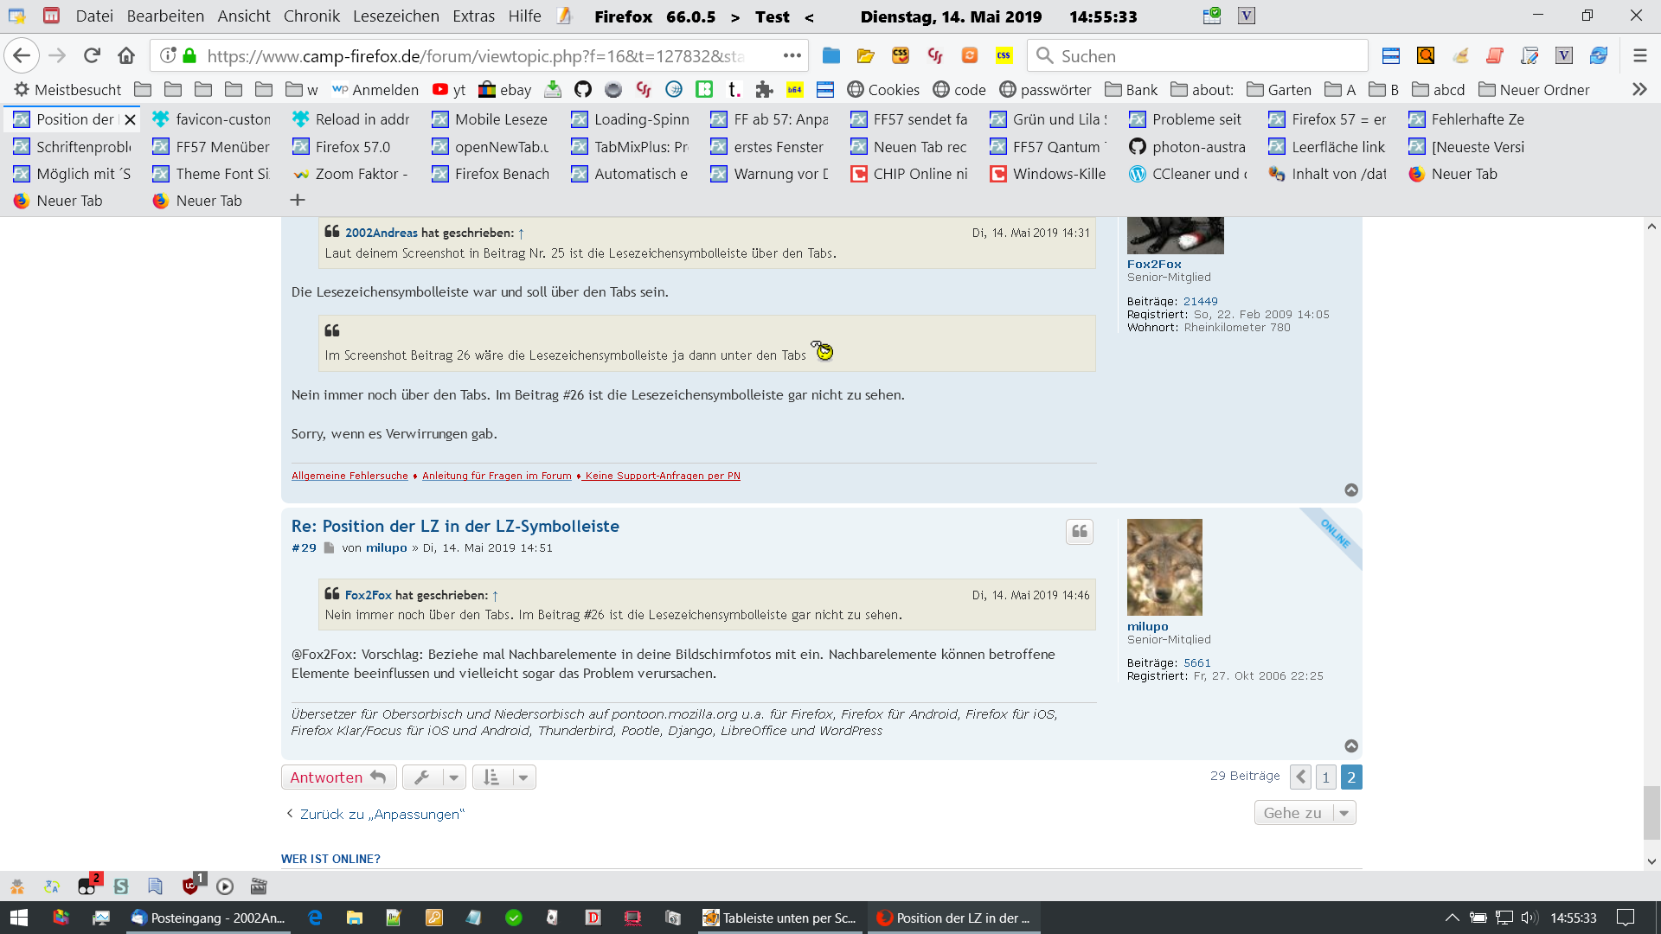Go to page 1 of the topic
The width and height of the screenshot is (1661, 934).
click(x=1325, y=777)
